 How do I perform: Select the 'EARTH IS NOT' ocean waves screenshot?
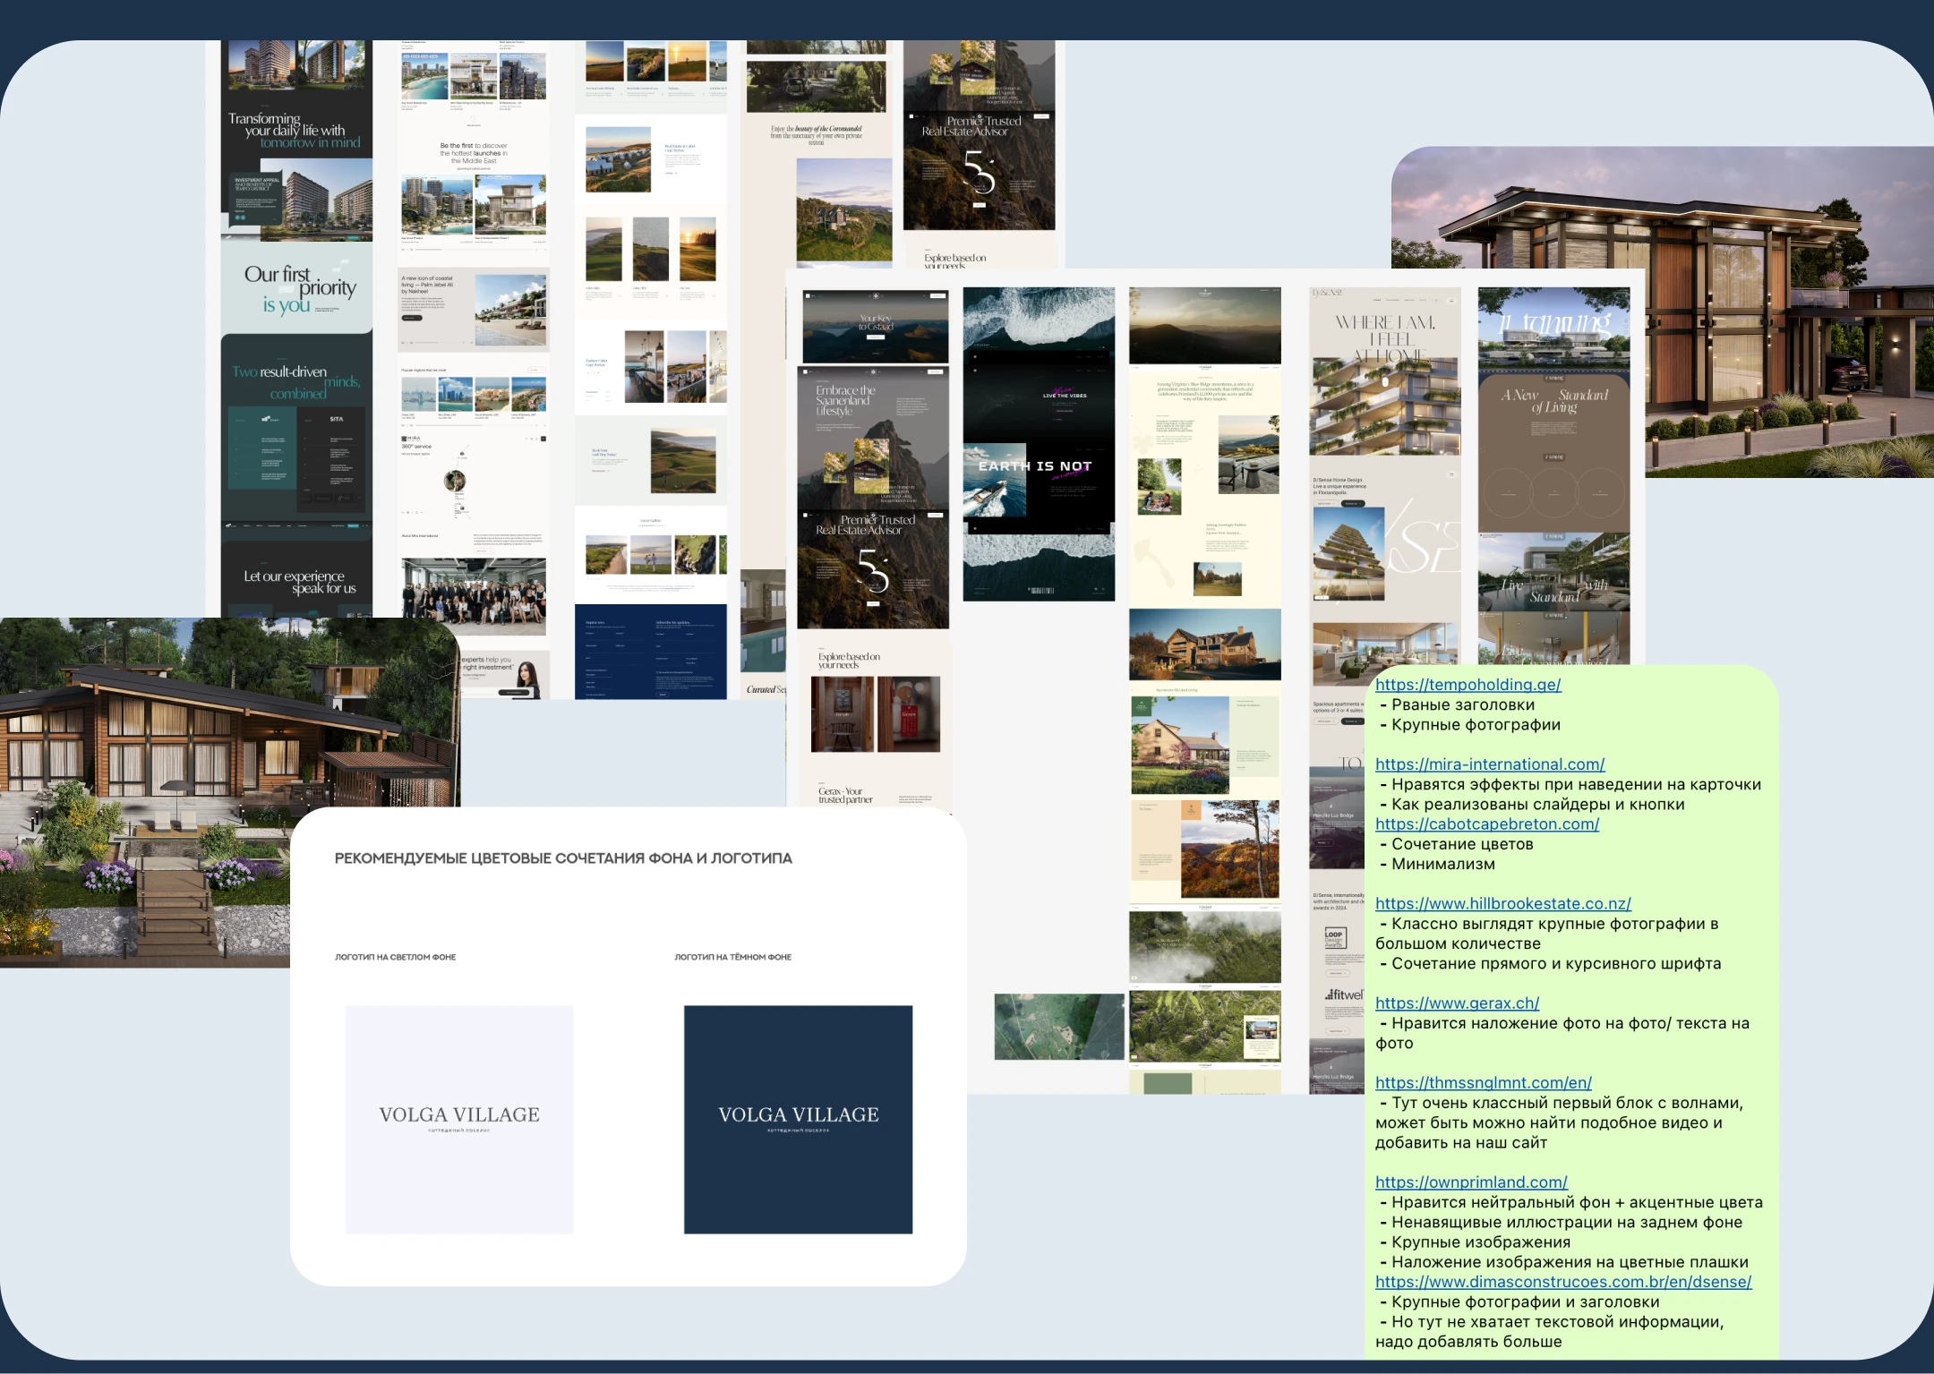tap(1039, 444)
